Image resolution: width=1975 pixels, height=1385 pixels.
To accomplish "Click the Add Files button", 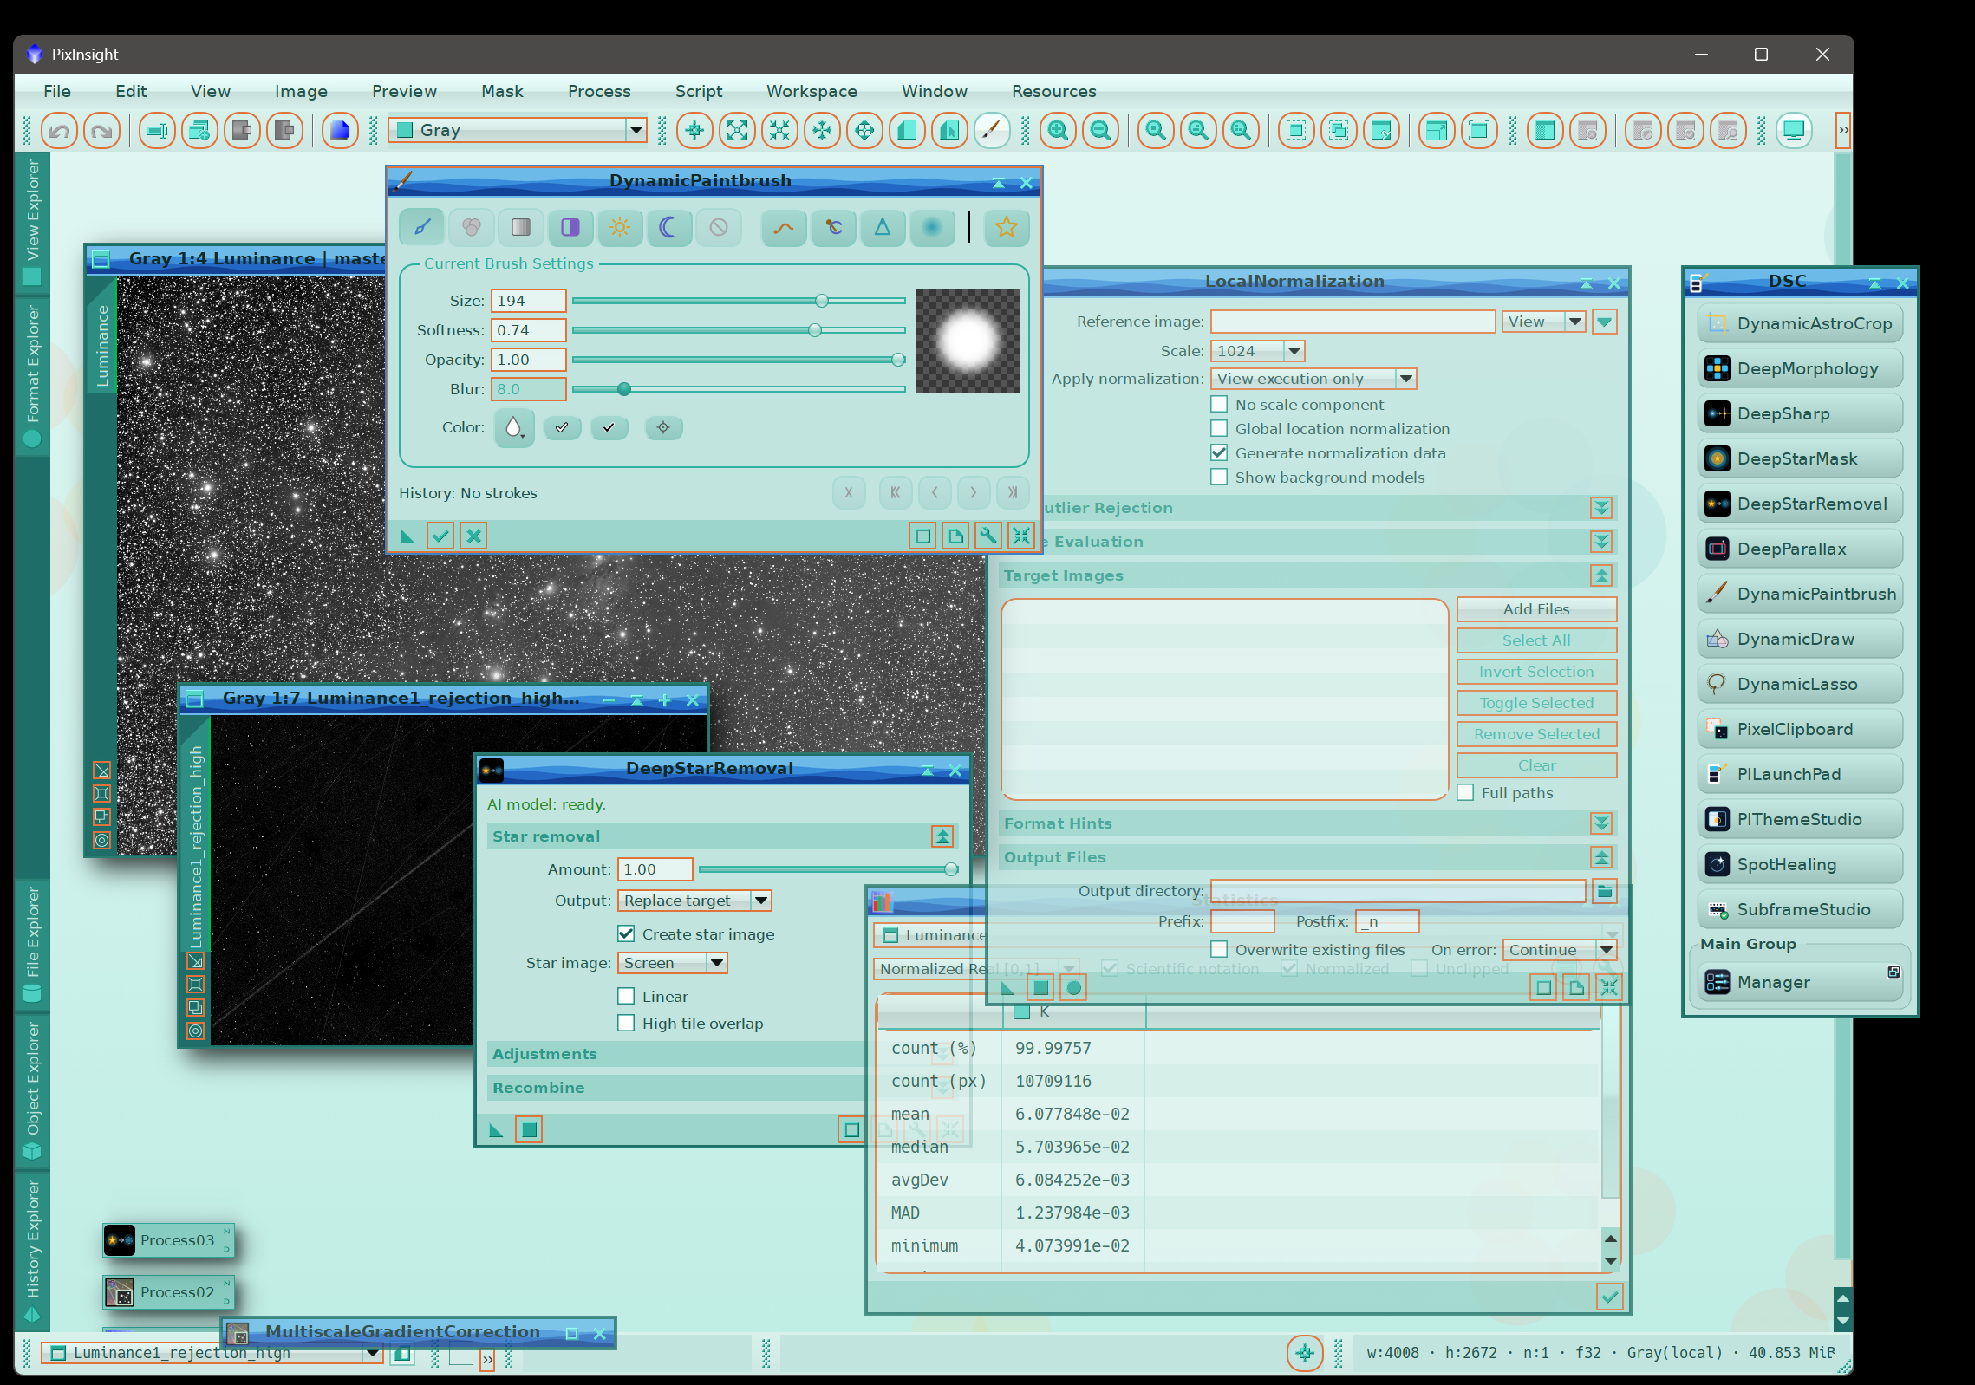I will [1536, 609].
